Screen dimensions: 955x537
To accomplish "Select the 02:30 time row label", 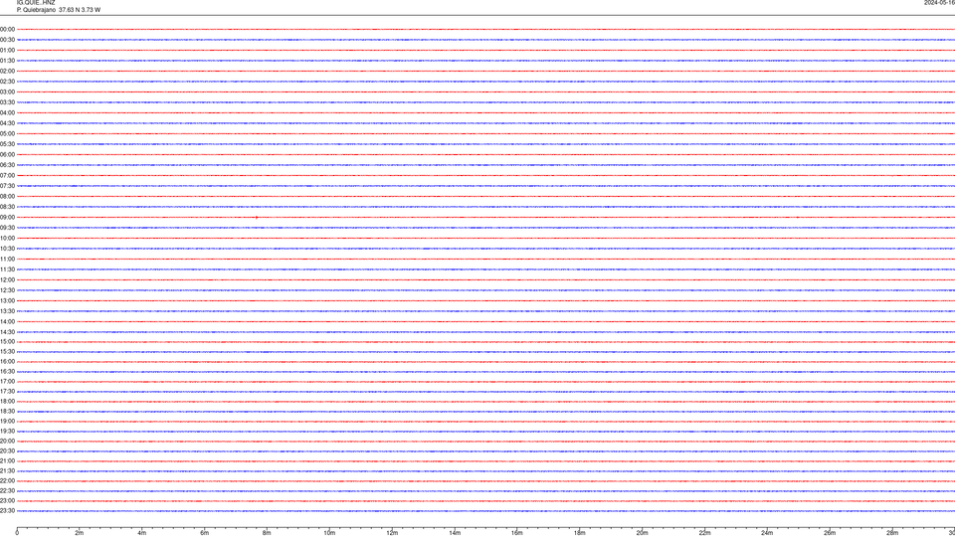I will coord(7,81).
